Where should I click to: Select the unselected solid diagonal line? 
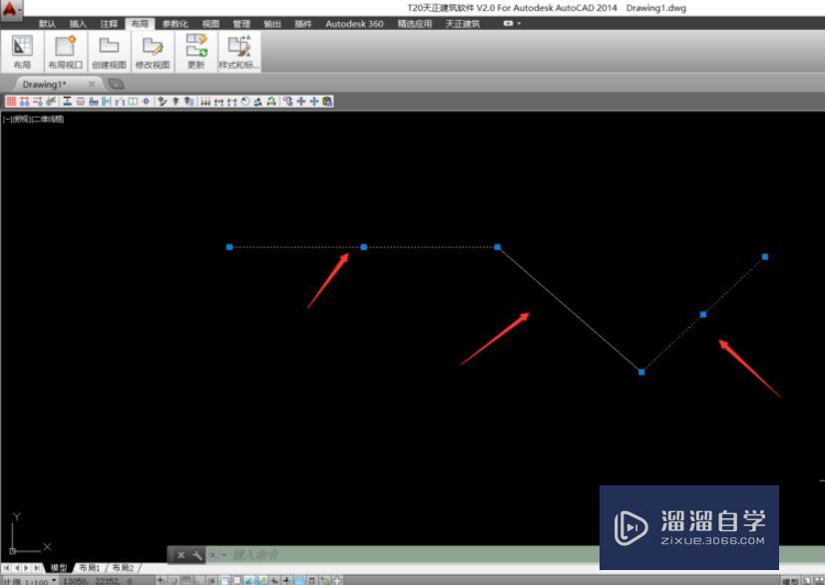coord(570,309)
